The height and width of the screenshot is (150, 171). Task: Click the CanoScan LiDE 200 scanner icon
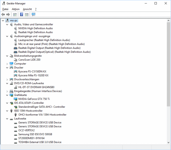[x=16, y=60]
